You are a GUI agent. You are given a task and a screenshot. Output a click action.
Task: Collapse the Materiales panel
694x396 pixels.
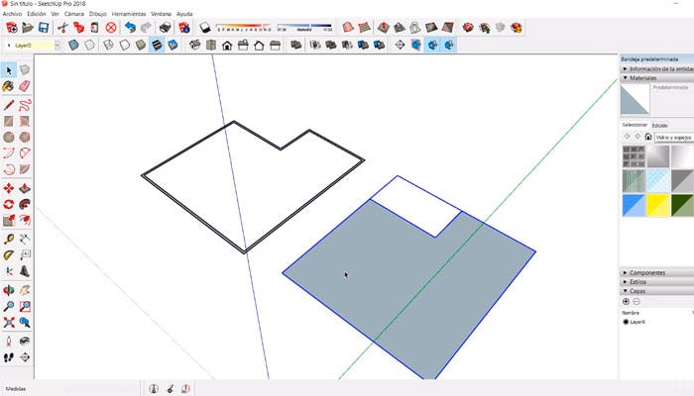point(656,78)
